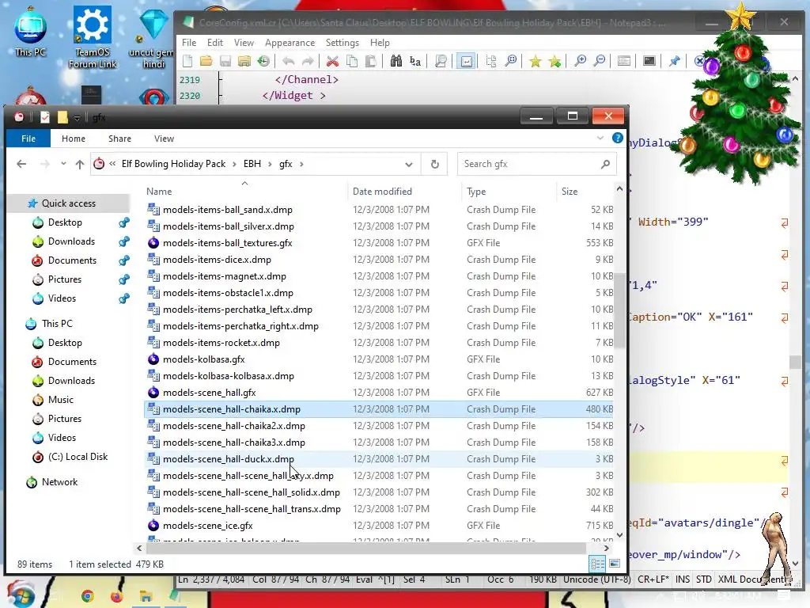
Task: Click the Redo arrow in Notepad3 toolbar
Action: (308, 62)
